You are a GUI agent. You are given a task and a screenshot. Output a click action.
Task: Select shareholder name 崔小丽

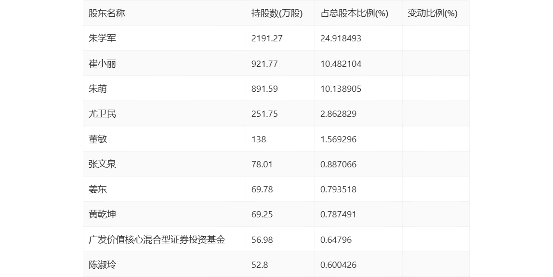(102, 63)
